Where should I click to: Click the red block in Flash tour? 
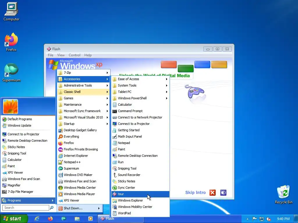click(x=168, y=64)
